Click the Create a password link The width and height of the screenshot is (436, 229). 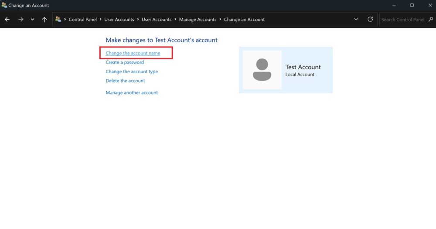(x=125, y=62)
